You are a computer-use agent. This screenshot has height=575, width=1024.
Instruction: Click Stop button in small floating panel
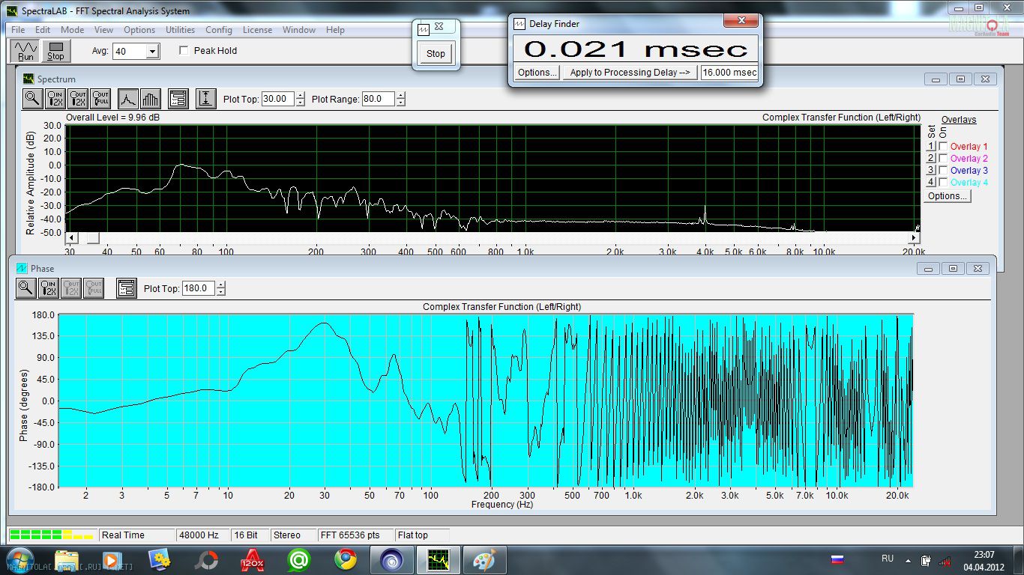tap(436, 53)
